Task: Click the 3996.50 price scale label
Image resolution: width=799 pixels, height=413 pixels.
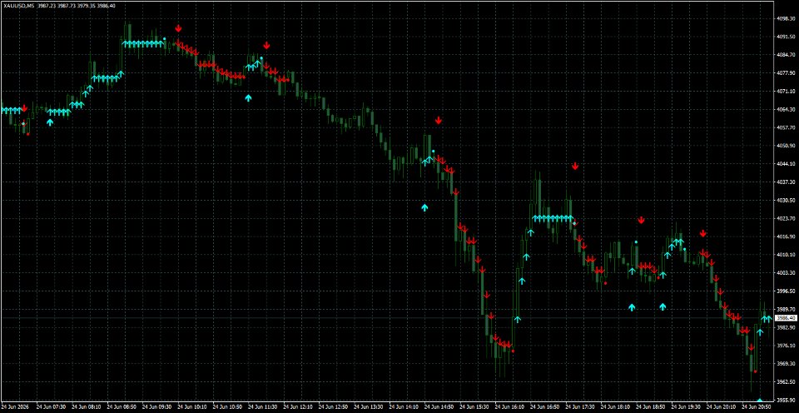Action: click(786, 291)
